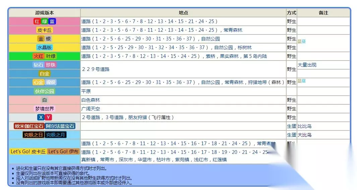The height and width of the screenshot is (190, 357).
Task: Click the 广阔天空 location link
Action: (x=91, y=109)
